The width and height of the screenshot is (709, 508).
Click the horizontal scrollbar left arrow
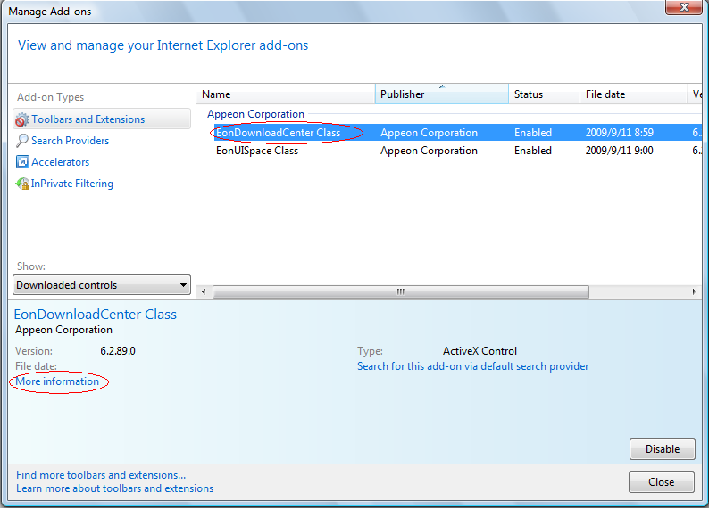(204, 292)
